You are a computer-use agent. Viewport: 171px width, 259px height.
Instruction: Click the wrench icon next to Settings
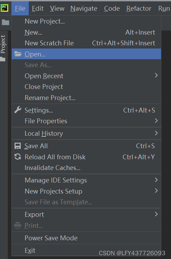(x=18, y=110)
